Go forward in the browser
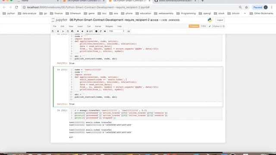The height and width of the screenshot is (155, 276). tap(10, 7)
